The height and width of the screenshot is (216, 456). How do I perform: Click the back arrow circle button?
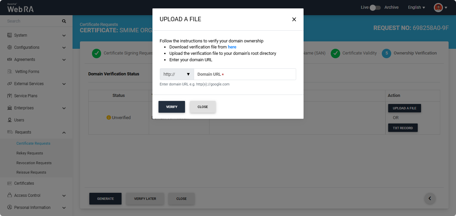[x=430, y=199]
